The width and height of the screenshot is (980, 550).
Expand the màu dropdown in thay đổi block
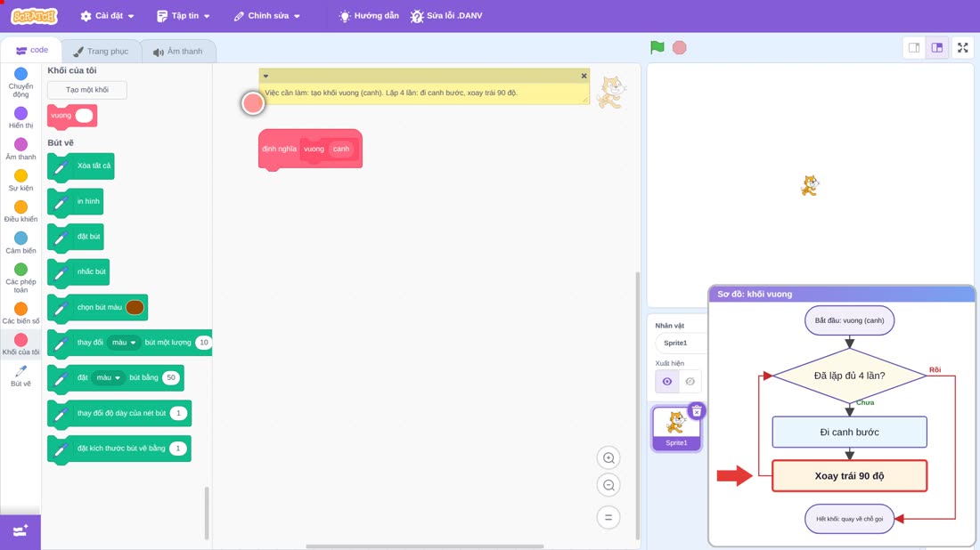pos(123,342)
